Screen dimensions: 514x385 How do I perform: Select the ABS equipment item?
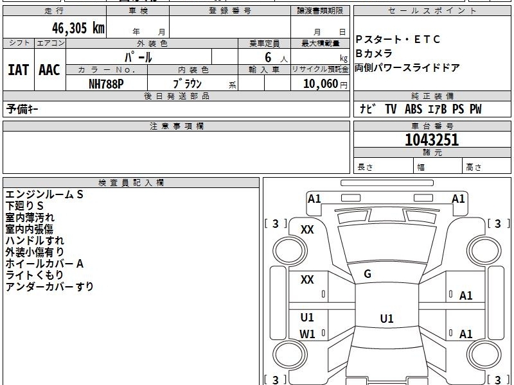coord(413,108)
